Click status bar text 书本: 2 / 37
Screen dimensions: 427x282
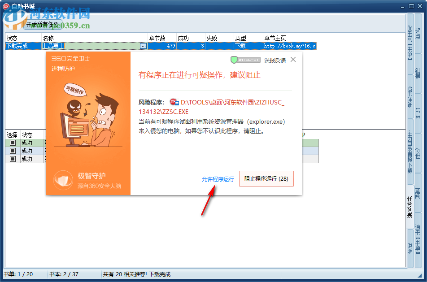[x=64, y=274]
